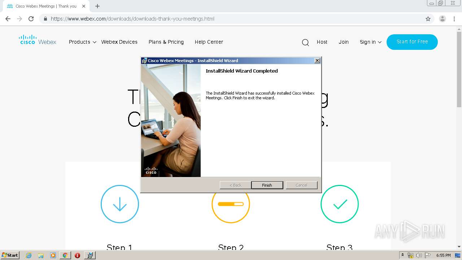The height and width of the screenshot is (260, 462).
Task: Click the page scrollbar thumb
Action: click(x=459, y=69)
